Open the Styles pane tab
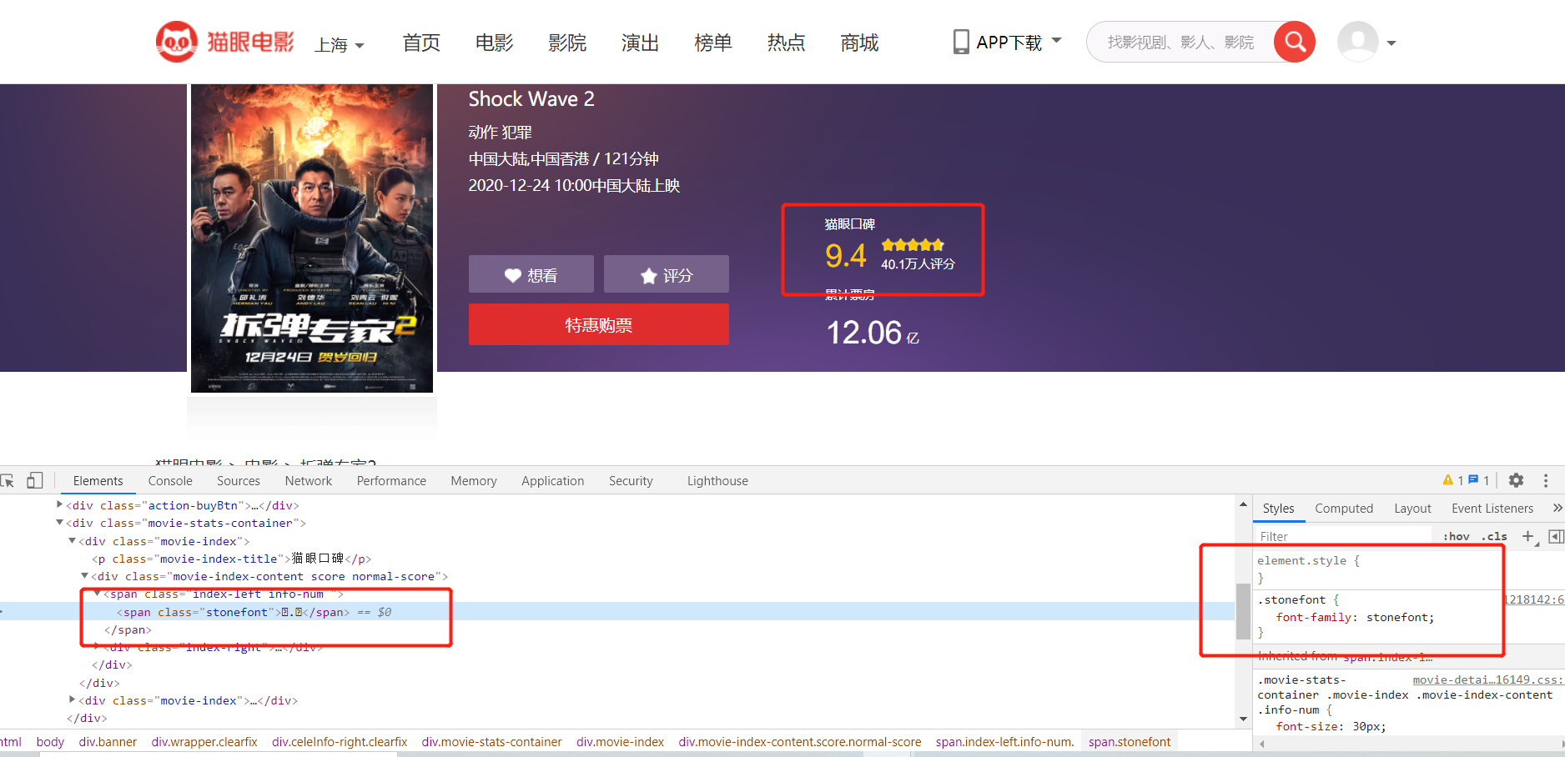This screenshot has height=757, width=1565. pyautogui.click(x=1278, y=509)
